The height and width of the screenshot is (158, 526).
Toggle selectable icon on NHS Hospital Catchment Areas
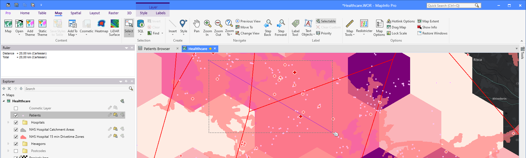[116, 129]
